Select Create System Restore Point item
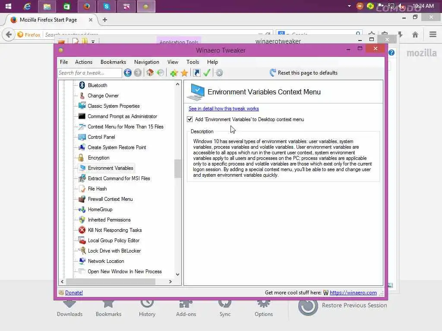 coord(117,147)
